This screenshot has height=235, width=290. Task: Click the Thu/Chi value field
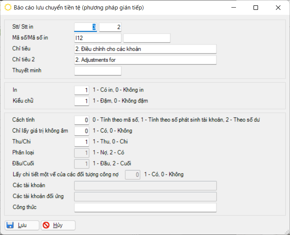(81, 142)
